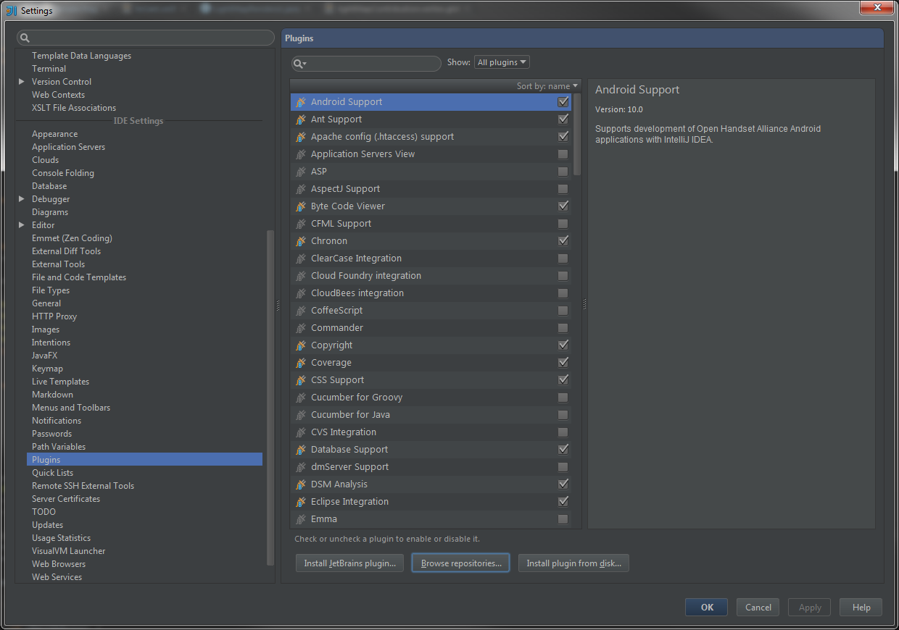899x630 pixels.
Task: Click the Android Support plugin icon
Action: [301, 102]
